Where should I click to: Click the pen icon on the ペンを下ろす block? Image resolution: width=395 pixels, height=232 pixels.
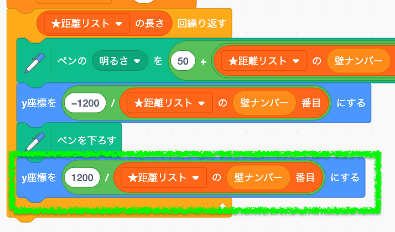coord(35,141)
